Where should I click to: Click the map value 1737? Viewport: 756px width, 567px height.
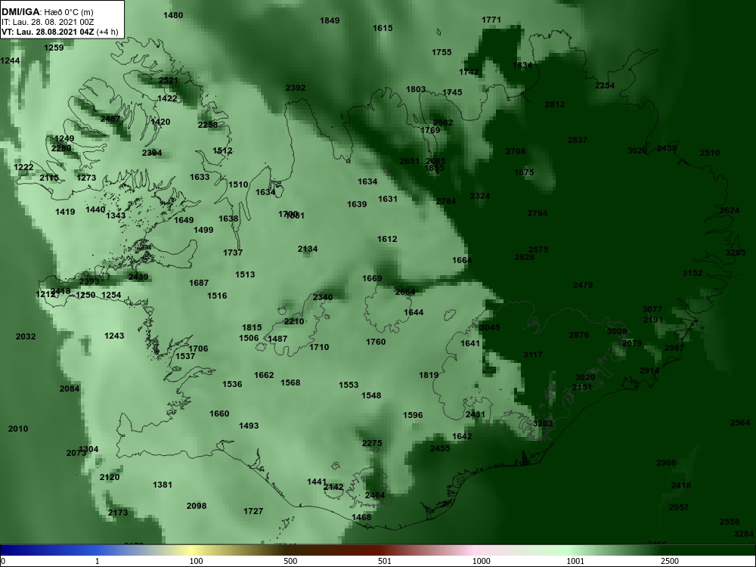pos(233,253)
